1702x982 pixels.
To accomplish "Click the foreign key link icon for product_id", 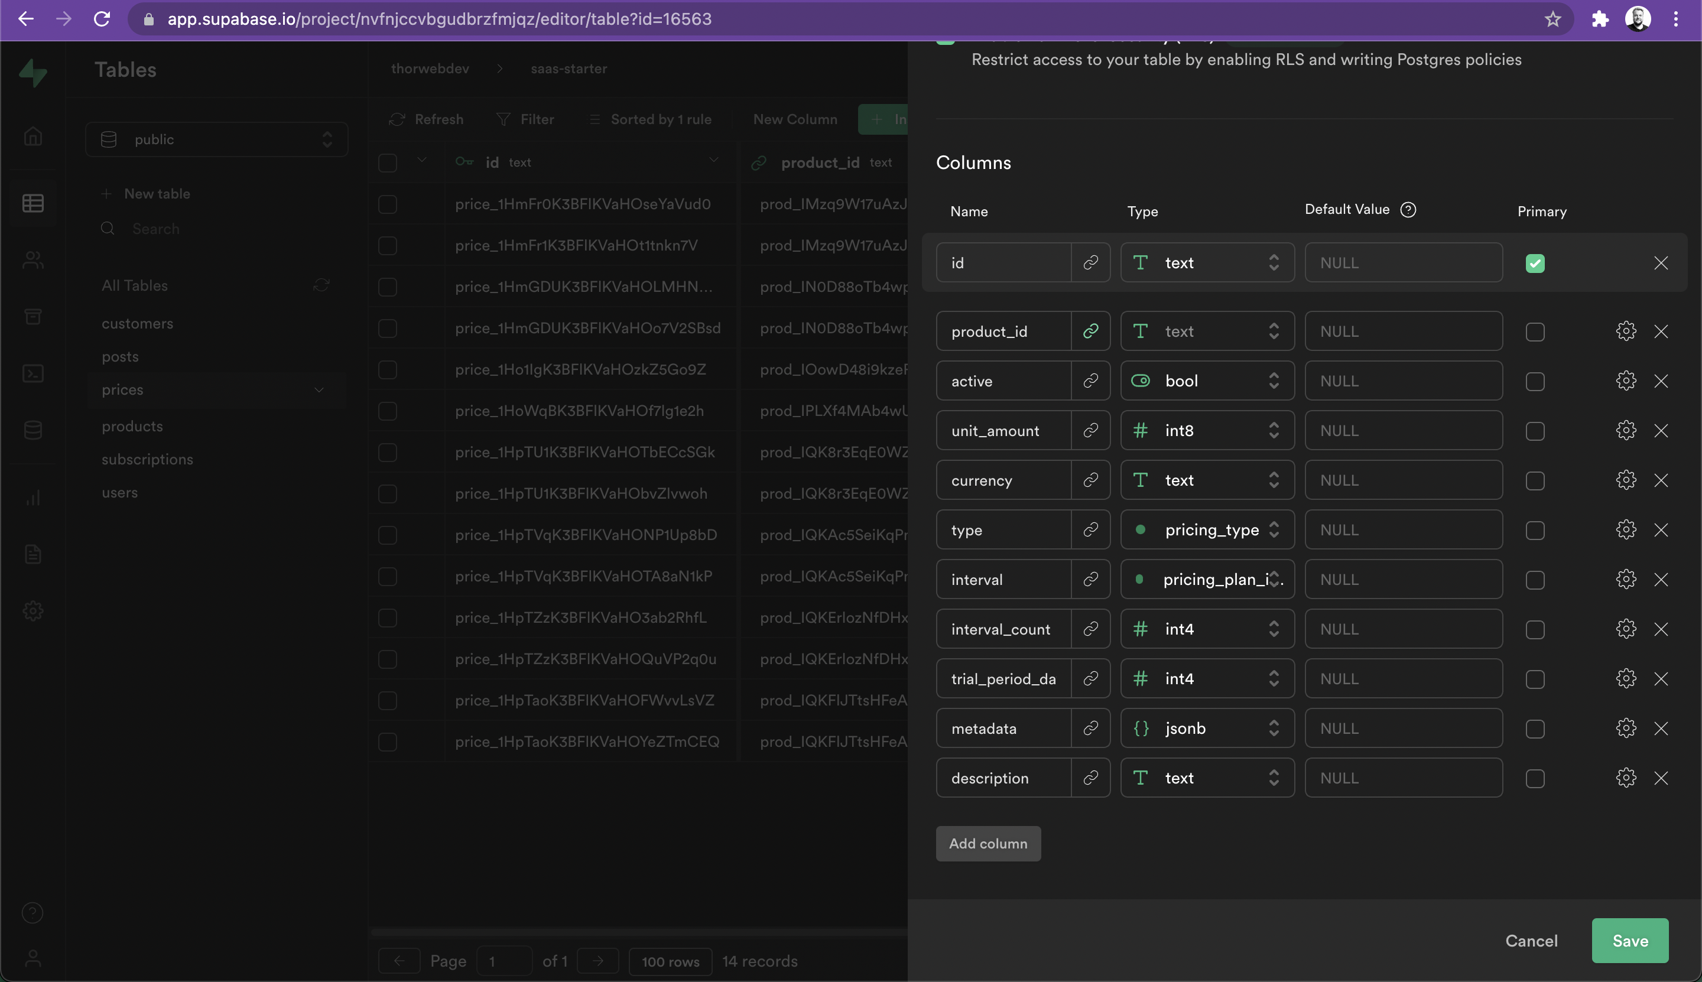I will coord(1090,331).
